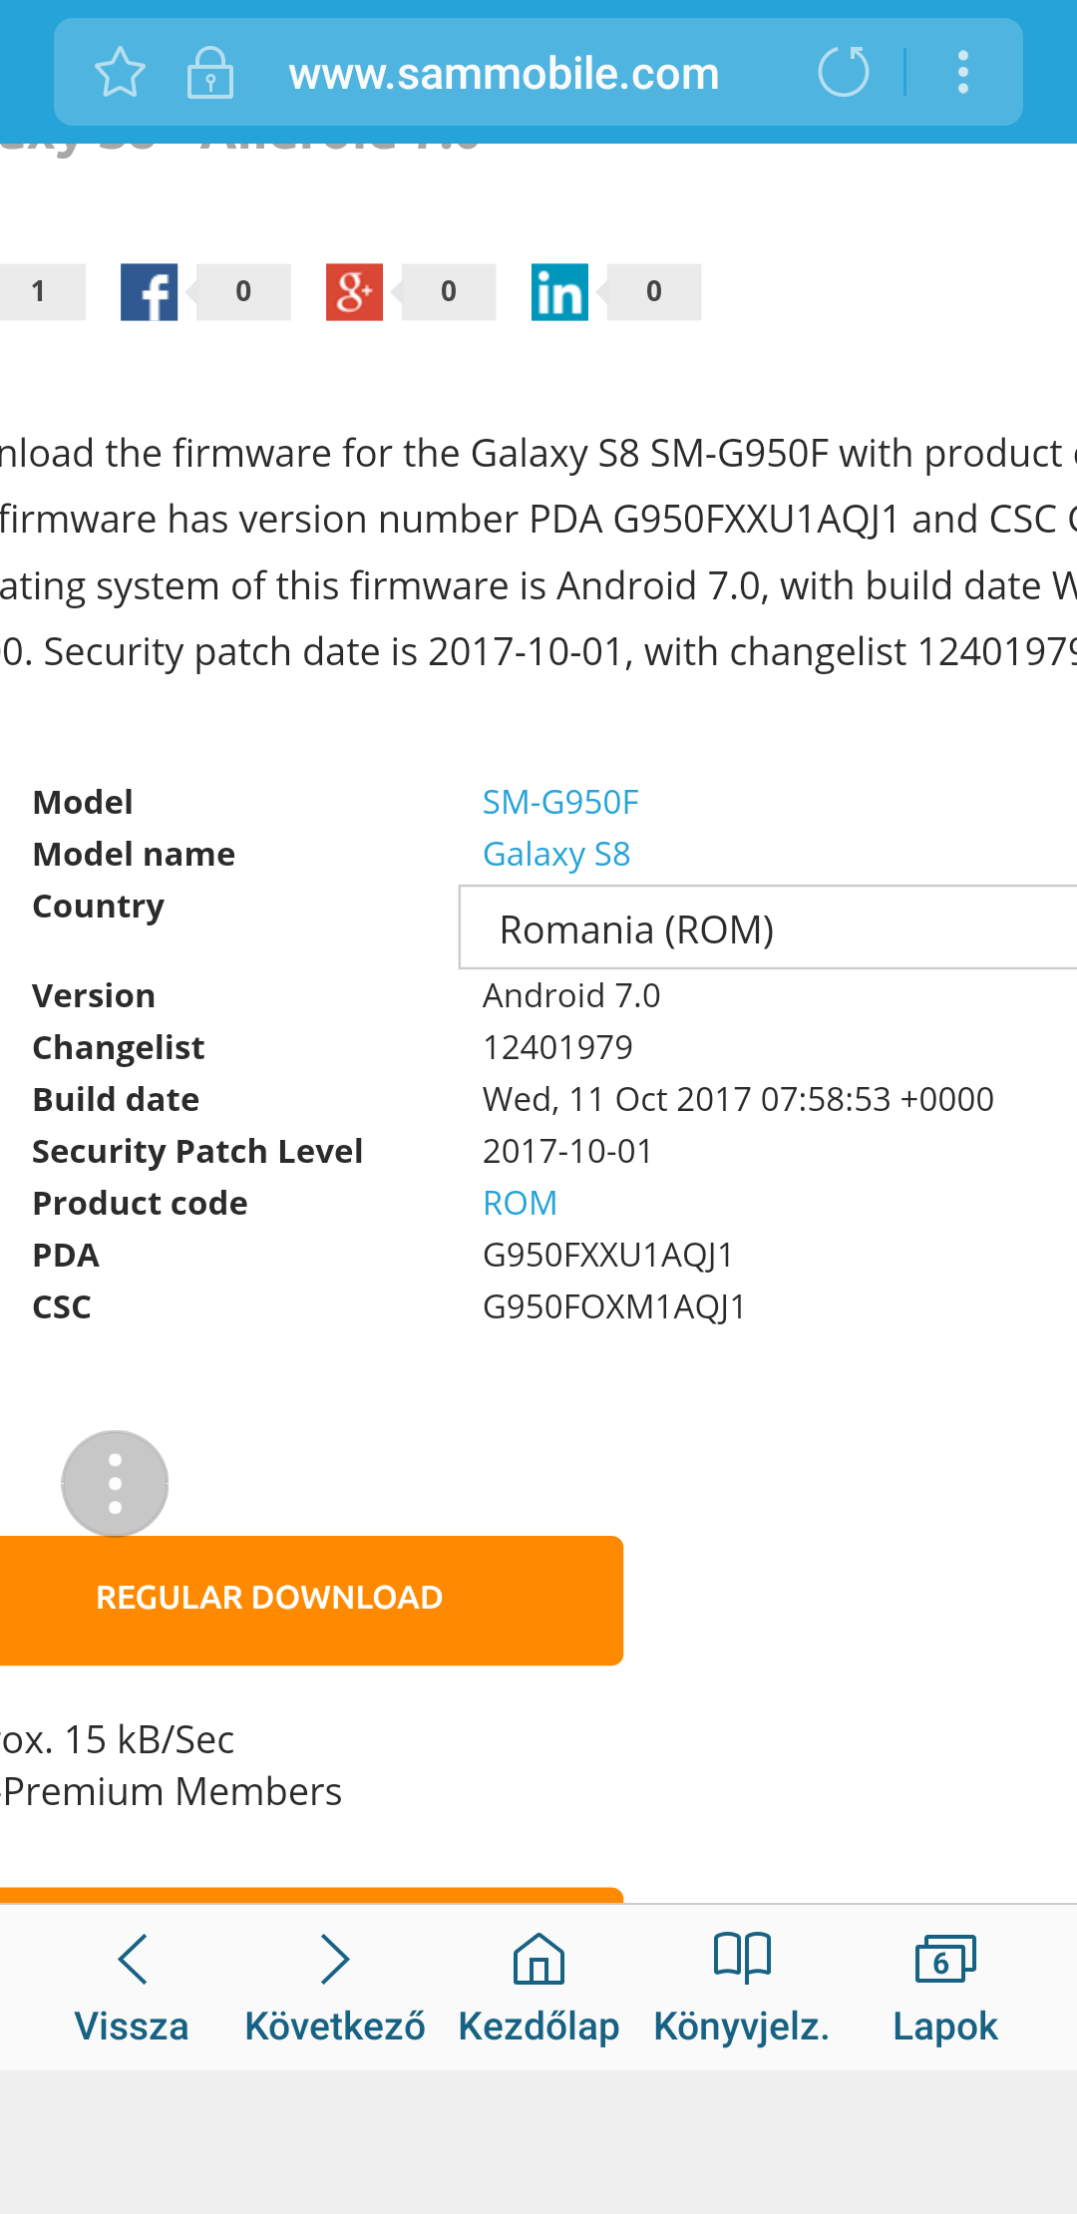Share on LinkedIn icon
This screenshot has height=2214, width=1077.
point(559,292)
